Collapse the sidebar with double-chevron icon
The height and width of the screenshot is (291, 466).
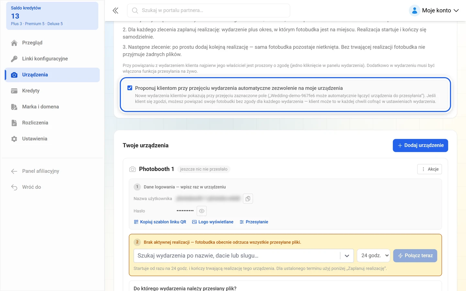click(x=116, y=10)
